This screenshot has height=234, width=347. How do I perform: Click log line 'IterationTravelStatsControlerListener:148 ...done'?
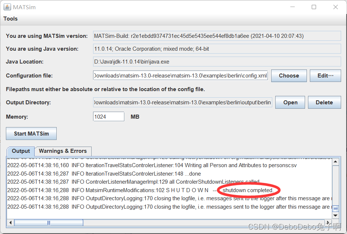104,174
